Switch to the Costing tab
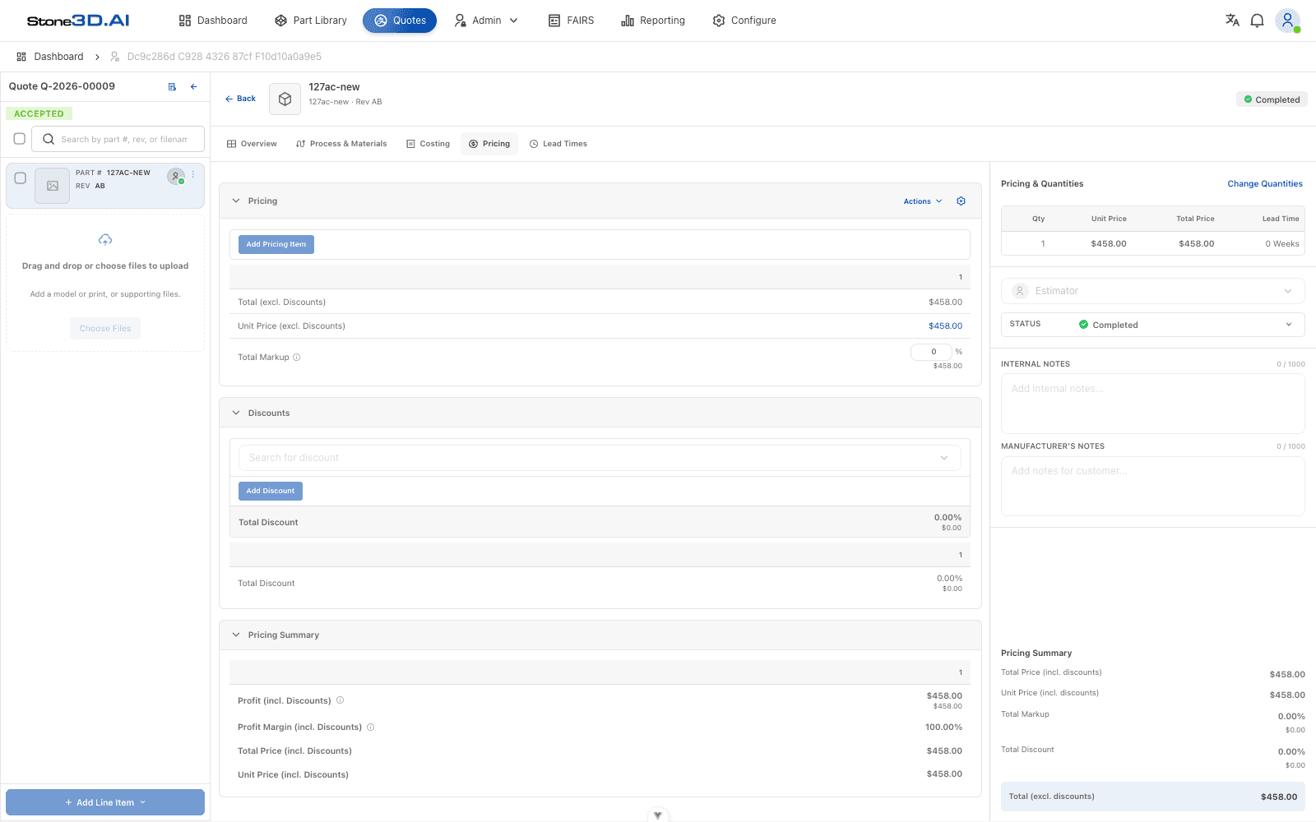 [x=428, y=144]
